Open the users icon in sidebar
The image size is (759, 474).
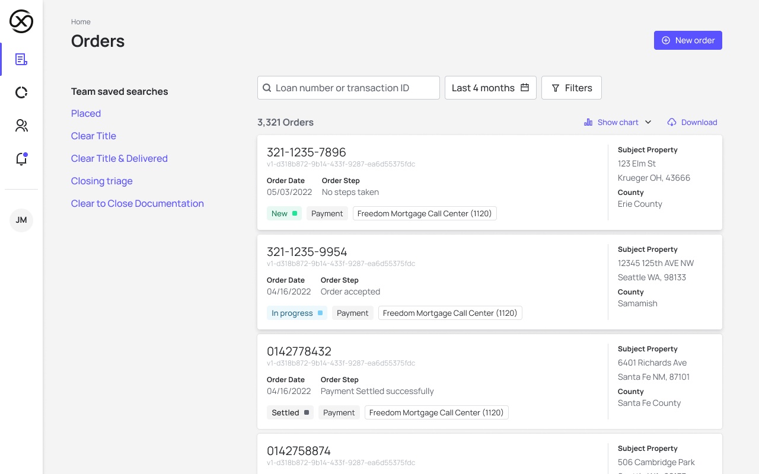point(21,126)
